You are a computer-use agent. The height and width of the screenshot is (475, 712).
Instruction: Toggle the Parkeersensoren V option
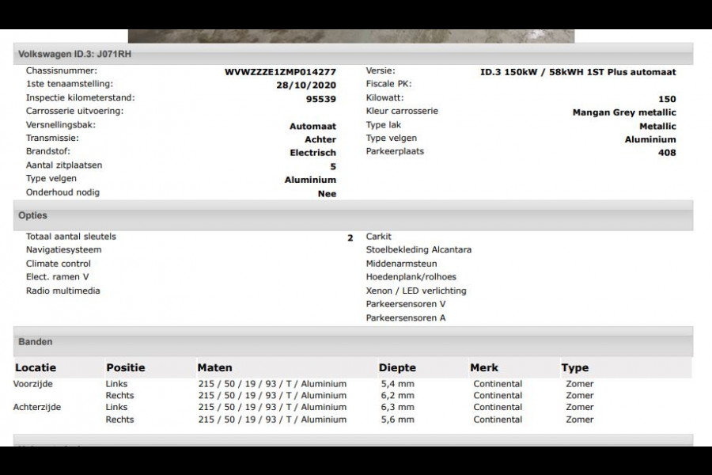[x=408, y=303]
